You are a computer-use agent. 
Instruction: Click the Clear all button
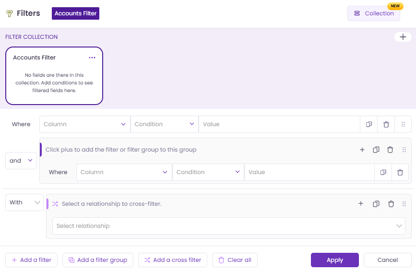coord(235,260)
